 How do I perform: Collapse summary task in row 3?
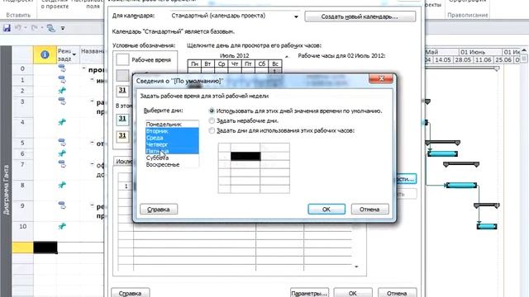pyautogui.click(x=92, y=101)
